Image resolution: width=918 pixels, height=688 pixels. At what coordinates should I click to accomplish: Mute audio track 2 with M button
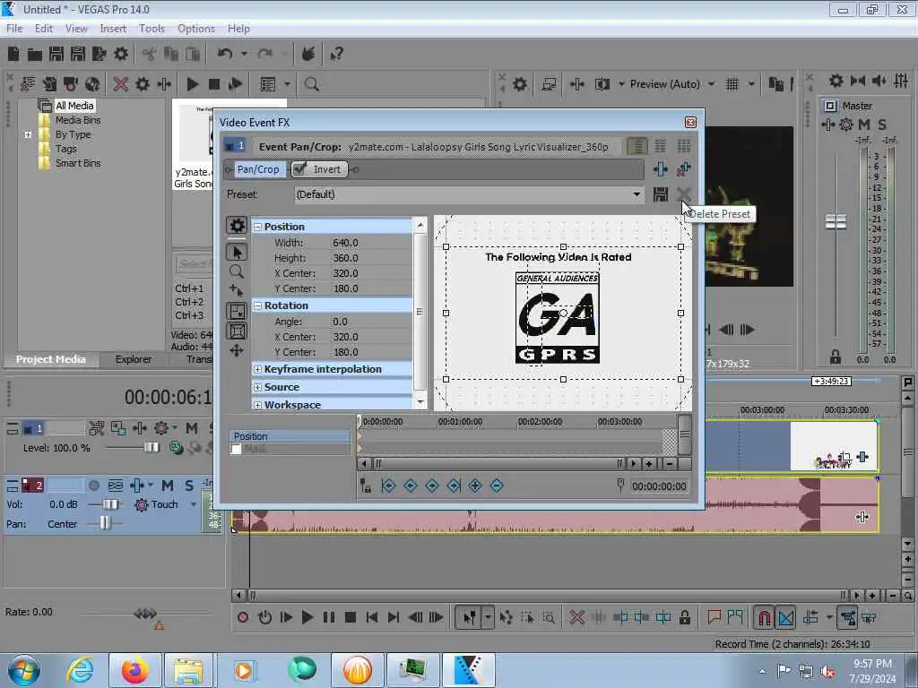[168, 486]
